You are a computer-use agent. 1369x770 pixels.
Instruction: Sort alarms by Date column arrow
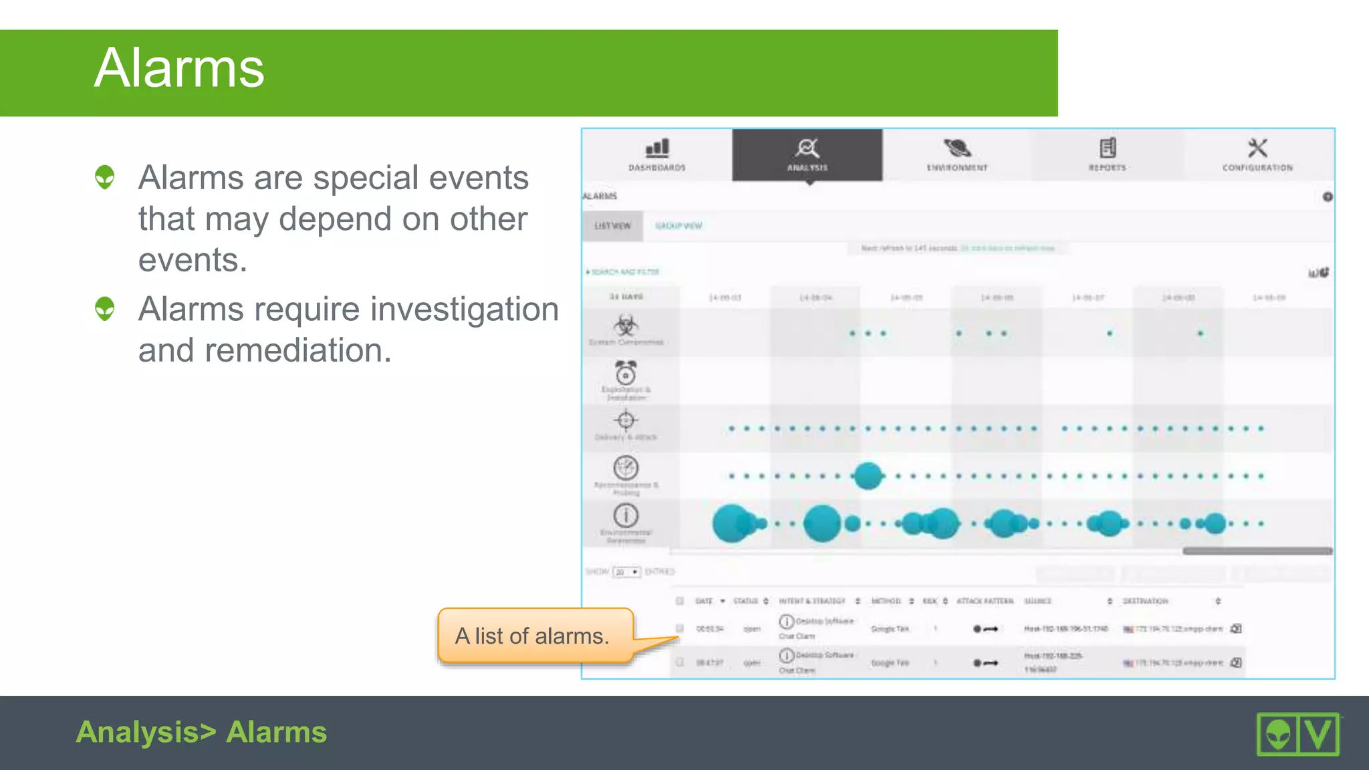point(723,602)
